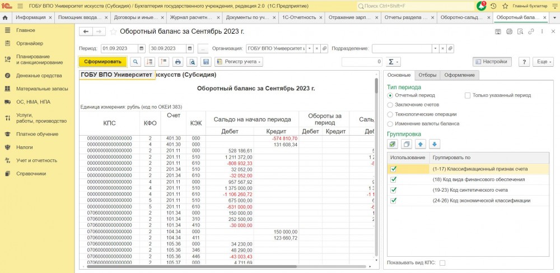This screenshot has width=560, height=273.
Task: Expand the Еще menu dropdown
Action: point(542,62)
